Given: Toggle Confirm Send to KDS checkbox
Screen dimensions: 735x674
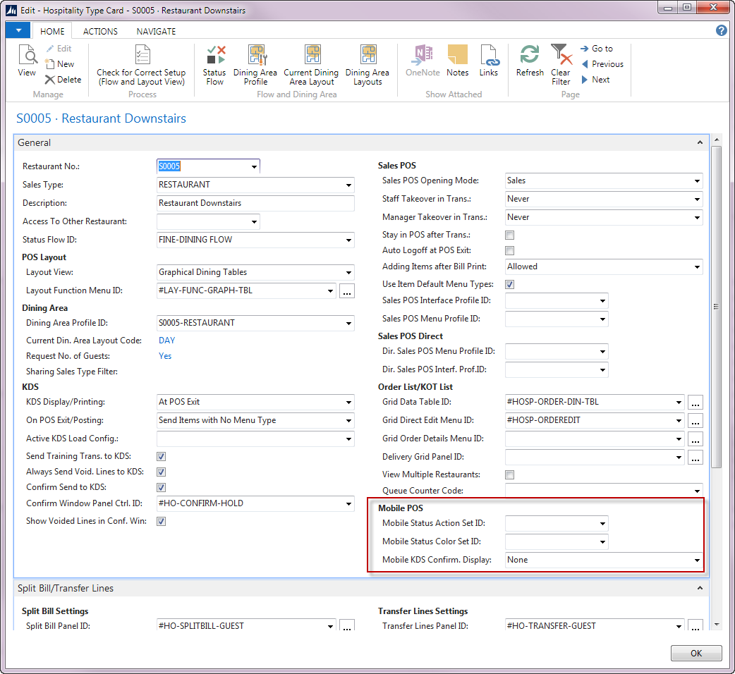Looking at the screenshot, I should [x=162, y=488].
